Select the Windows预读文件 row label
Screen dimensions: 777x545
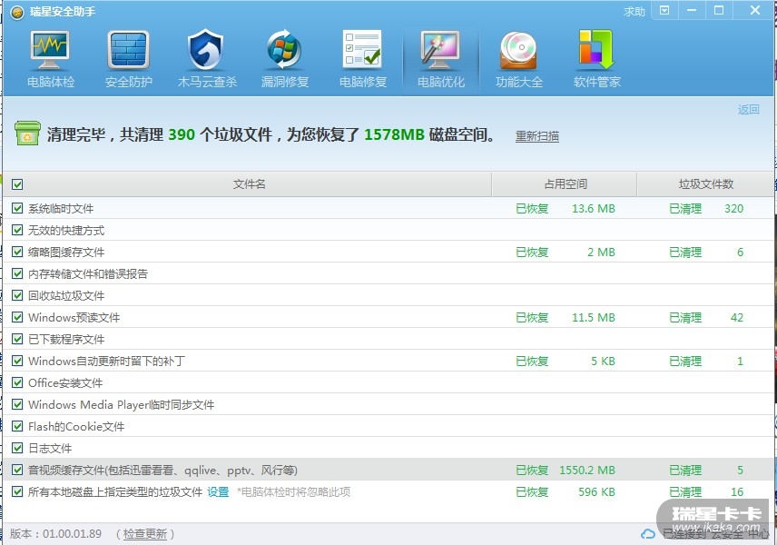click(x=74, y=317)
